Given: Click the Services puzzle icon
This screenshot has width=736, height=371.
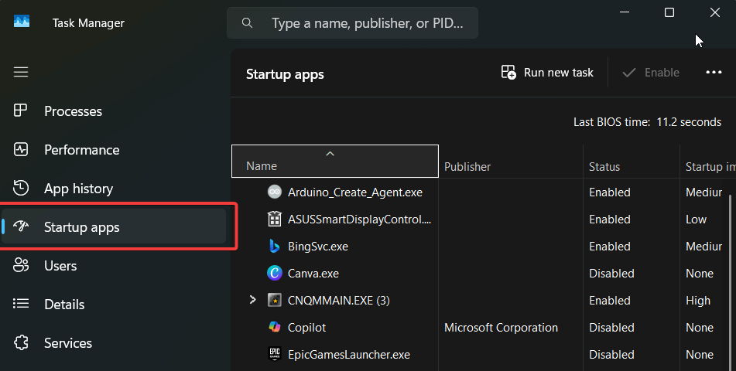Looking at the screenshot, I should (21, 343).
